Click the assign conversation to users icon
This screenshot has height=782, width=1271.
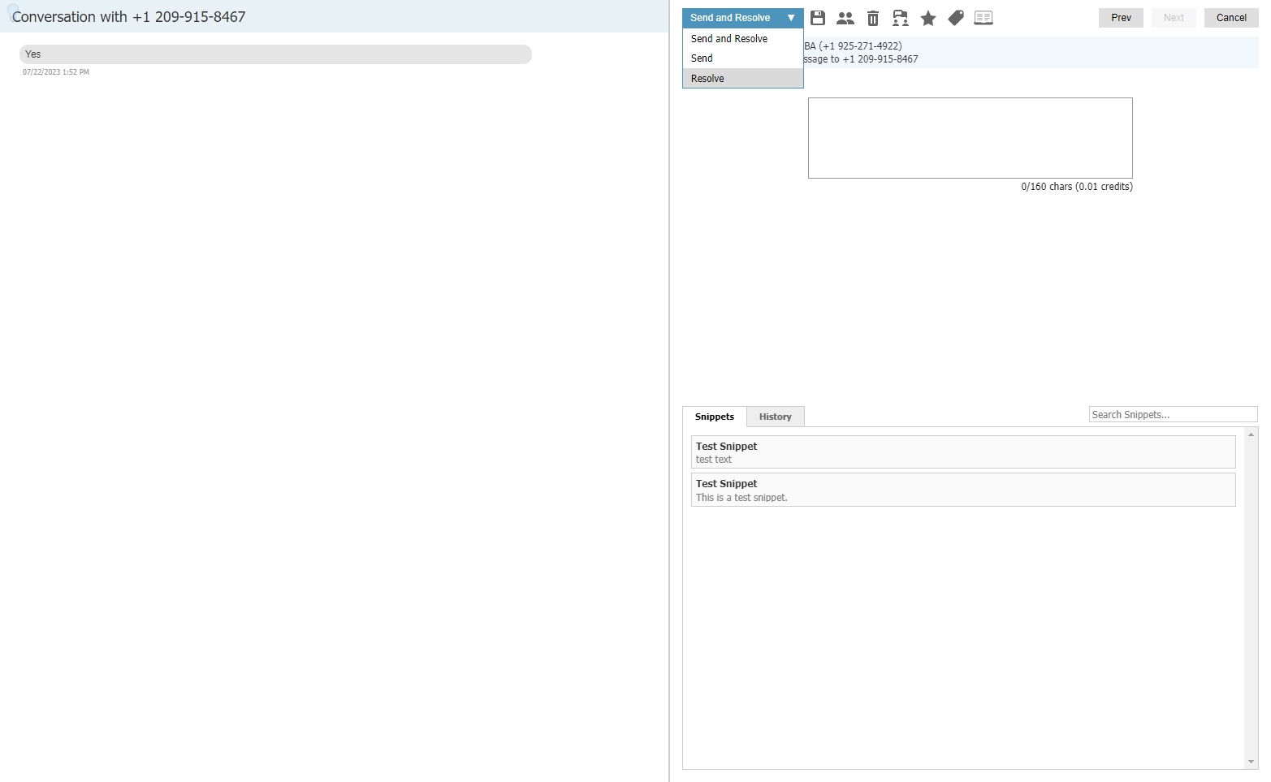click(x=901, y=18)
